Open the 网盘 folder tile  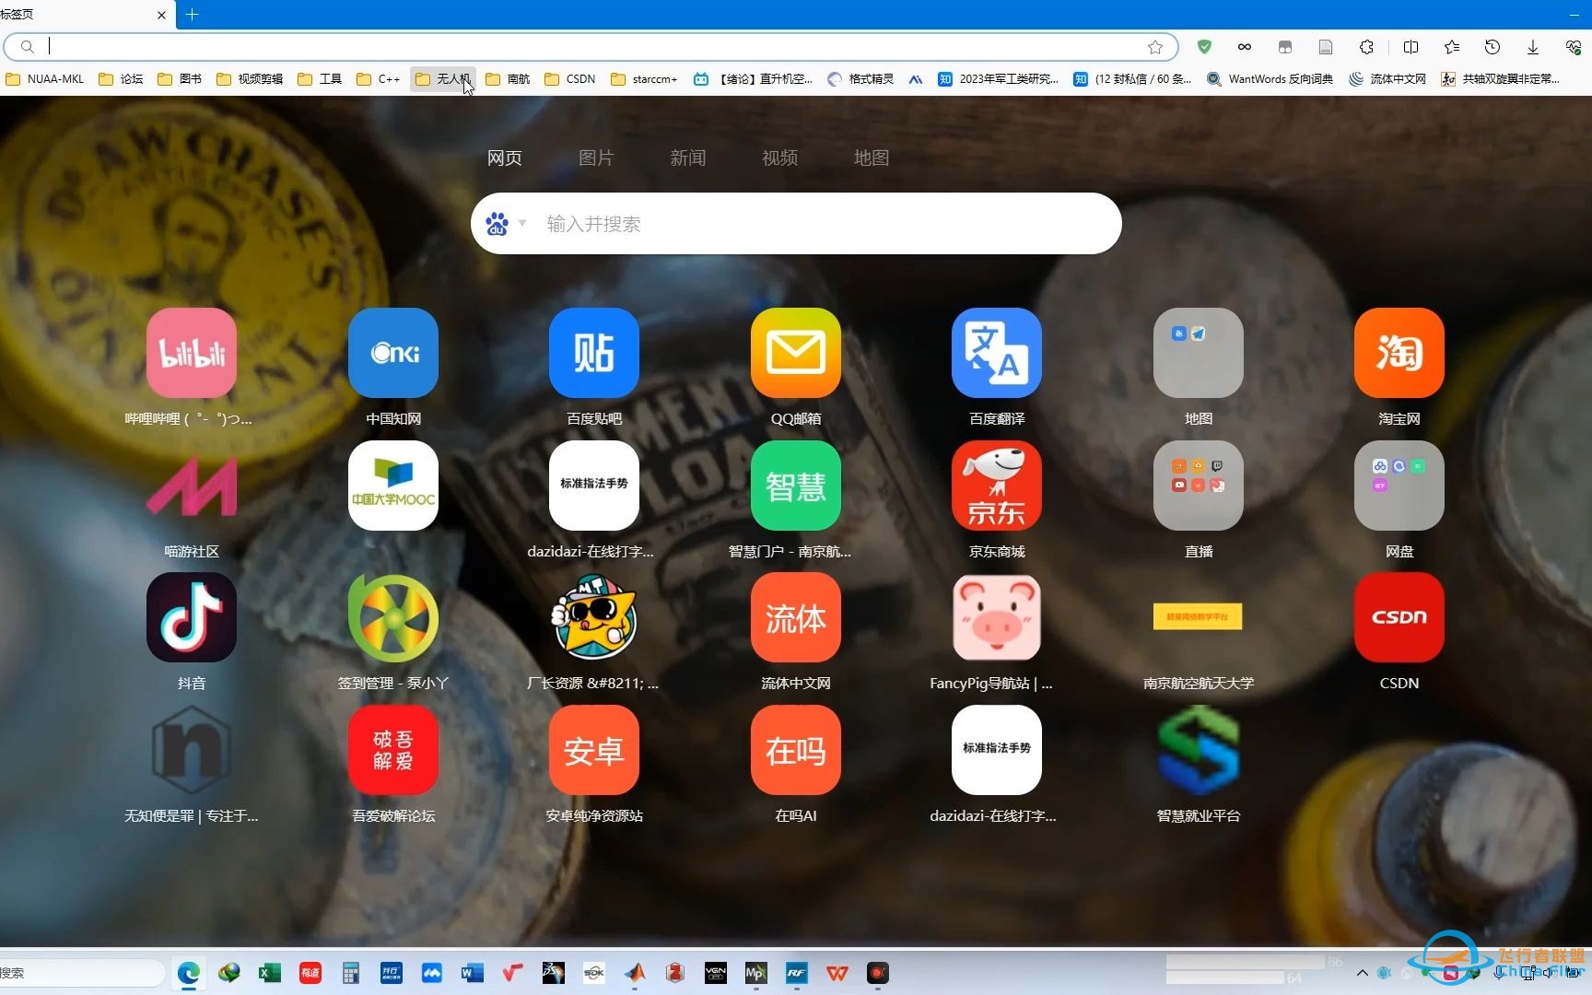click(x=1399, y=486)
